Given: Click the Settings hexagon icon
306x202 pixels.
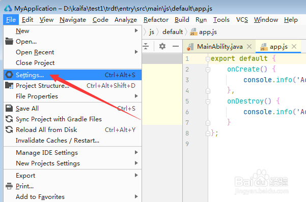Looking at the screenshot, I should pos(9,75).
